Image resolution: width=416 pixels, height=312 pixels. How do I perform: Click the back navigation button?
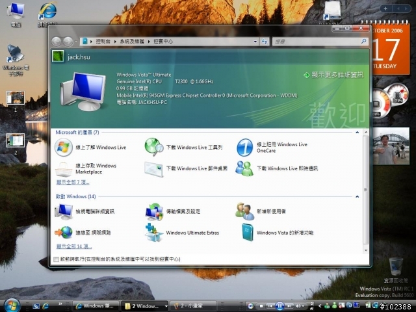57,42
